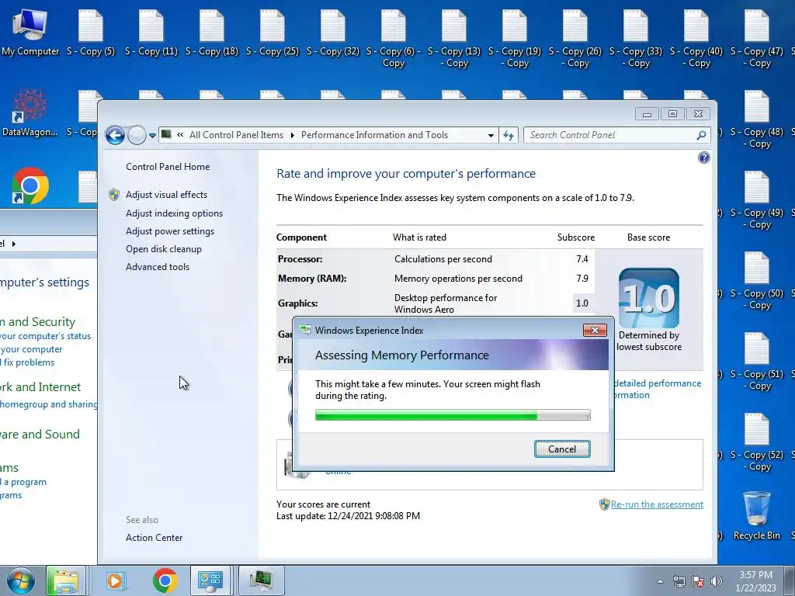Screen dimensions: 795x596
Task: Go back with the Back arrow button
Action: point(115,135)
